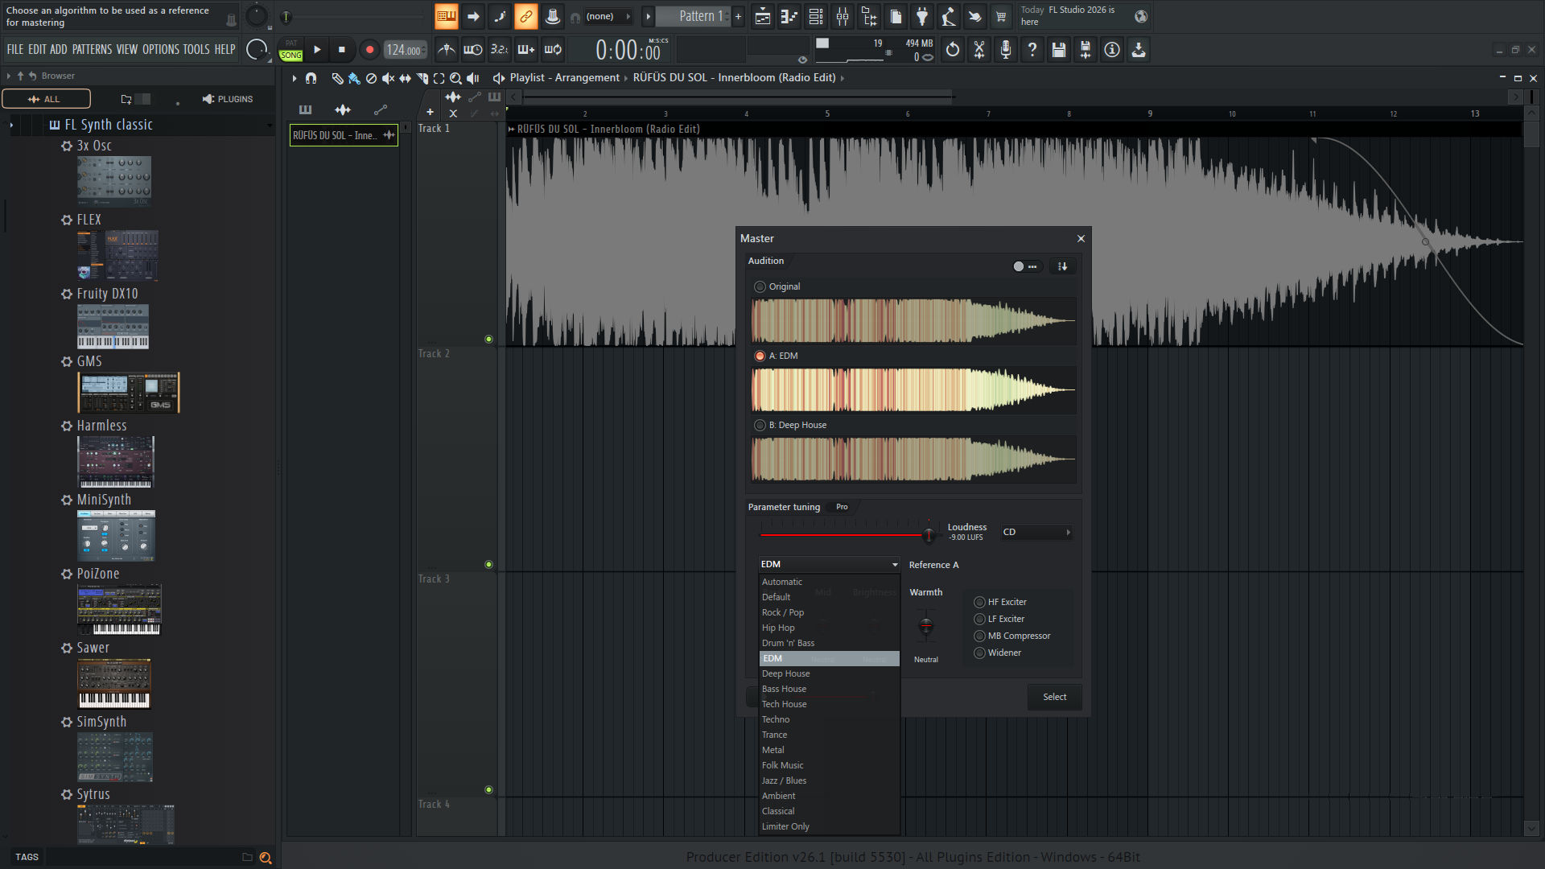Click the save project floppy icon
1545x869 pixels.
click(x=1059, y=50)
